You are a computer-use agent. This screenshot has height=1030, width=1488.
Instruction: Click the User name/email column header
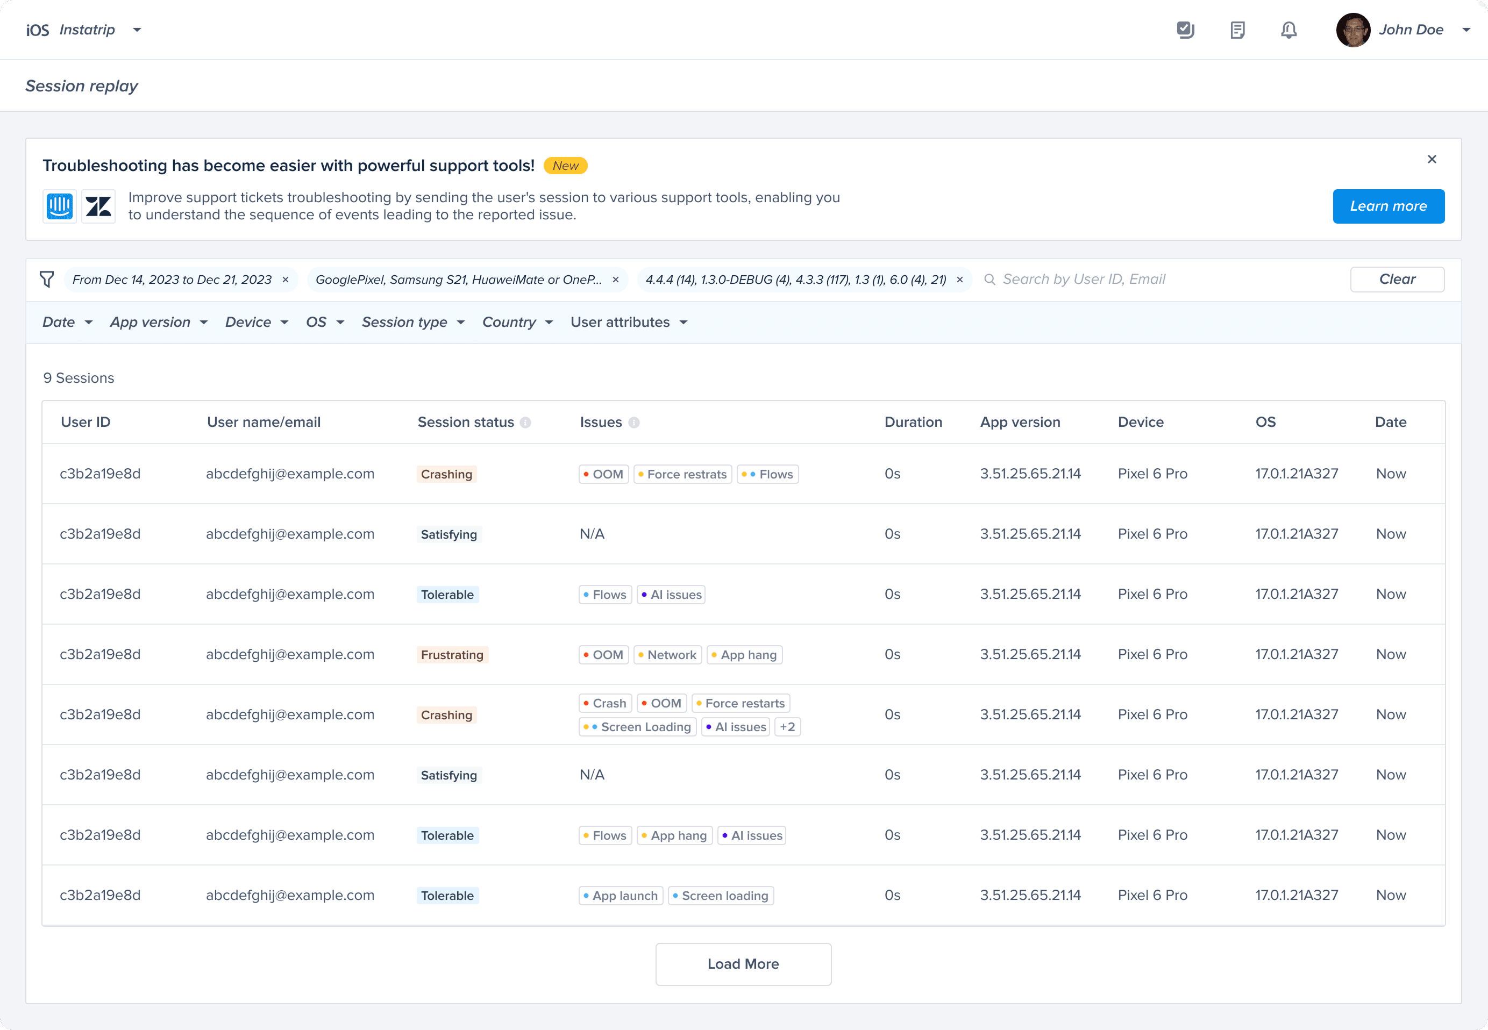264,422
